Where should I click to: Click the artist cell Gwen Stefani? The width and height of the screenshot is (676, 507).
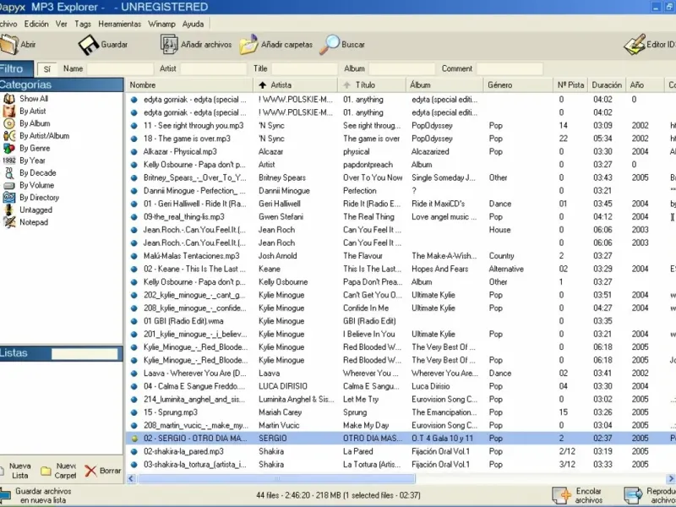coord(281,217)
